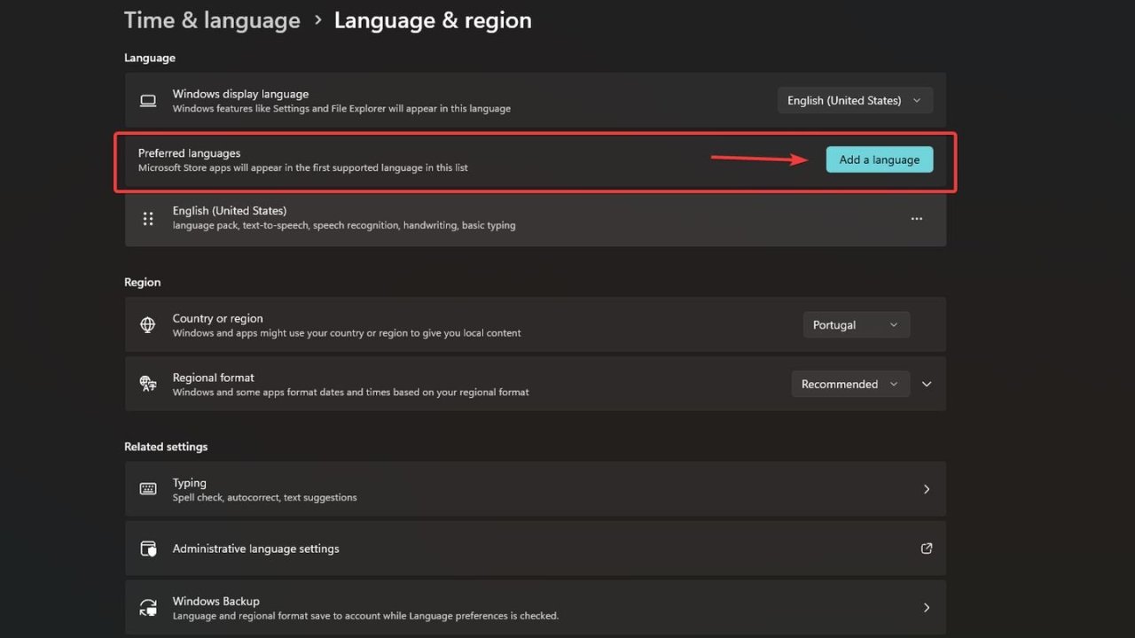The width and height of the screenshot is (1135, 638).
Task: Click the Add a language button
Action: [879, 159]
